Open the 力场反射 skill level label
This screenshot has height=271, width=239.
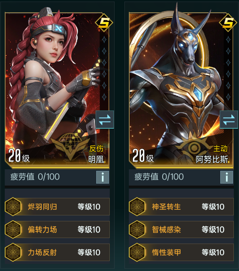tap(89, 252)
